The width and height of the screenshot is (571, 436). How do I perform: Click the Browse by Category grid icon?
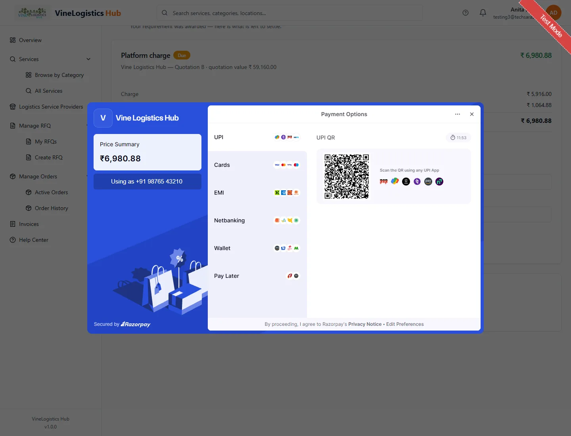coord(29,75)
